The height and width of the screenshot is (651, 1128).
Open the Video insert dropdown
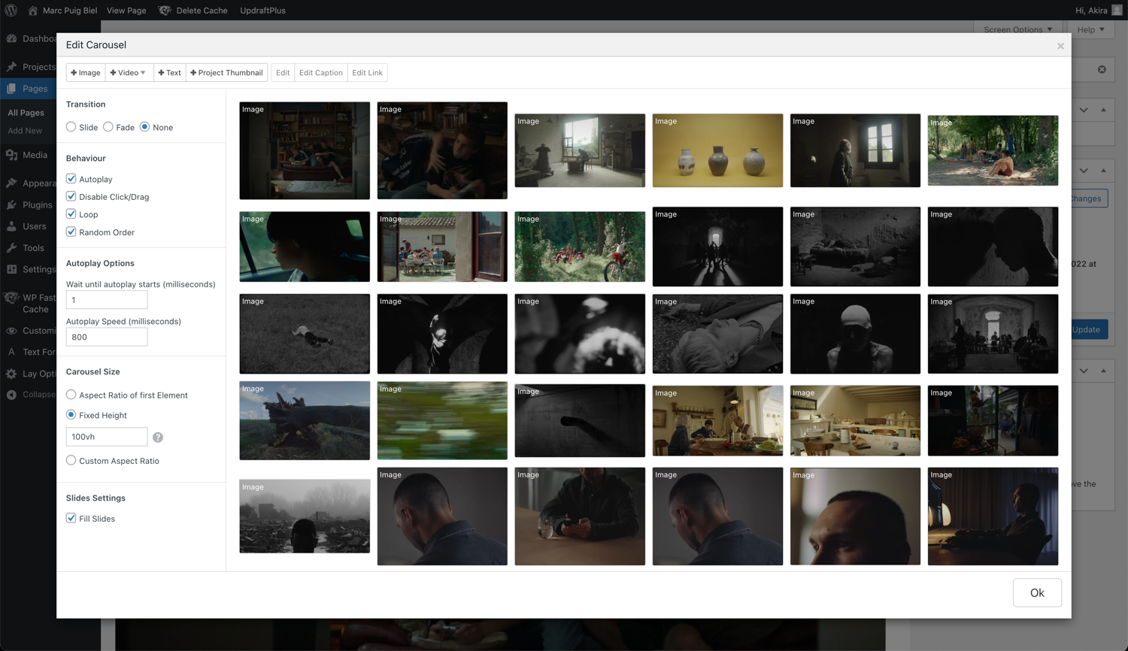[x=128, y=72]
